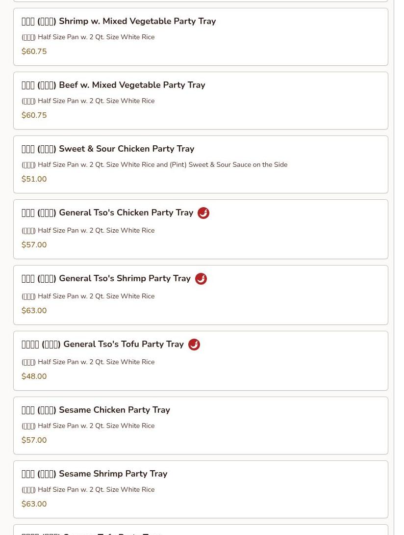This screenshot has height=535, width=404.
Task: Open partially visible Sesame Tofu Party Tray card
Action: 201,530
